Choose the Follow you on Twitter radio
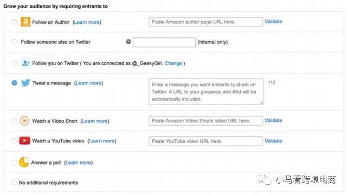Viewport: 347px width, 195px height. coord(15,63)
